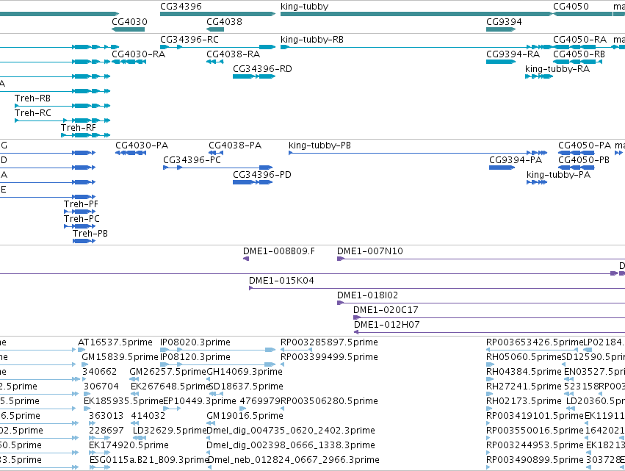The image size is (625, 471).
Task: Select protein CG34396-PD
Action: coord(253,182)
